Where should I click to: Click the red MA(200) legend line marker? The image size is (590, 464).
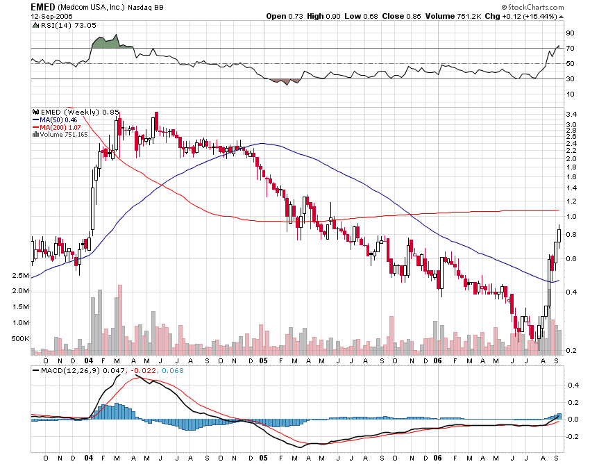pos(35,127)
